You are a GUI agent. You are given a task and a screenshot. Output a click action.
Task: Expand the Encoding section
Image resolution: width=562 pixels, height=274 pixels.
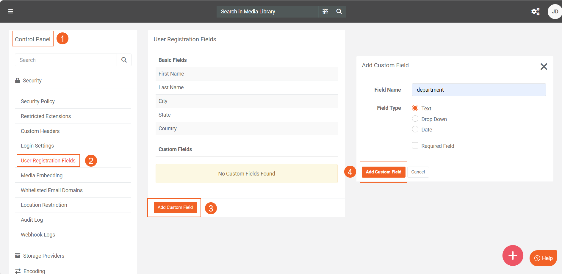point(34,271)
